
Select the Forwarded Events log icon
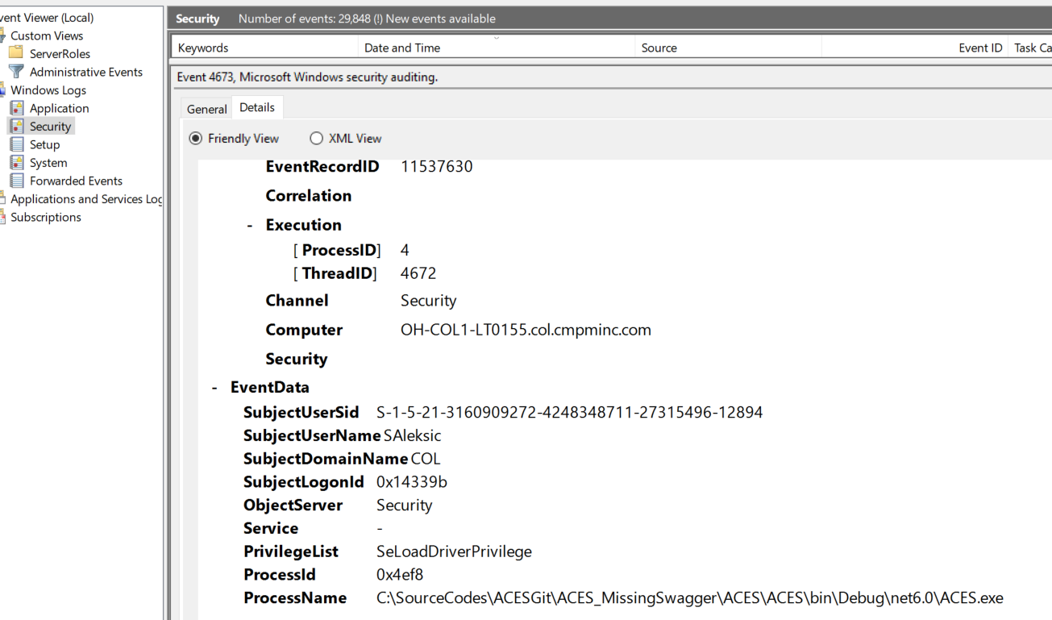pyautogui.click(x=18, y=181)
